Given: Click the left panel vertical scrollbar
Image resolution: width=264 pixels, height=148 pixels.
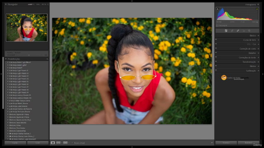Looking at the screenshot, I should [x=3, y=83].
